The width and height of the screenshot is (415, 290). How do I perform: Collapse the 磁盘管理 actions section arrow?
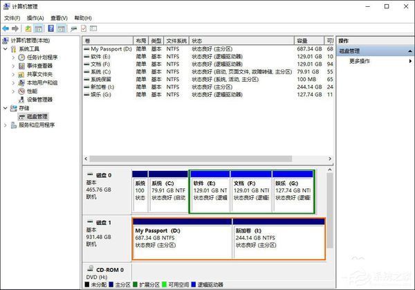pyautogui.click(x=410, y=51)
